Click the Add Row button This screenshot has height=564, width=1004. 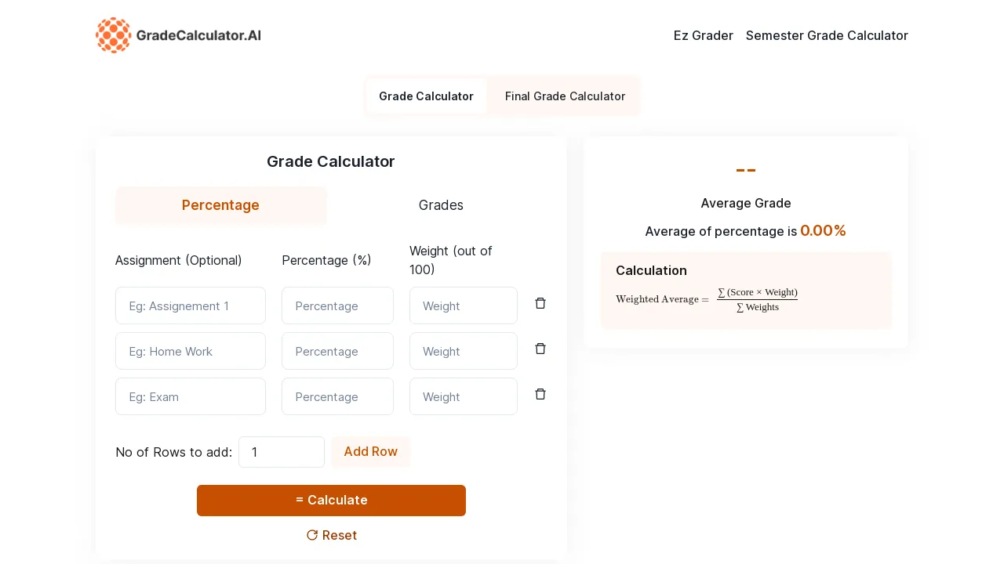[370, 451]
